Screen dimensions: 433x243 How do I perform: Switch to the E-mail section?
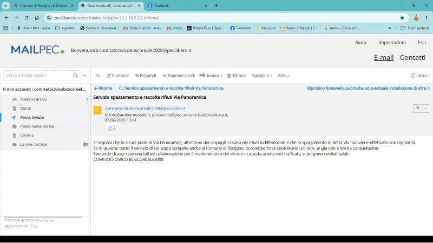[x=384, y=57]
